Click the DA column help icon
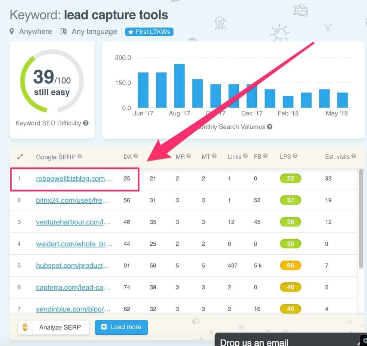Screen dimensions: 367x346 (136, 157)
